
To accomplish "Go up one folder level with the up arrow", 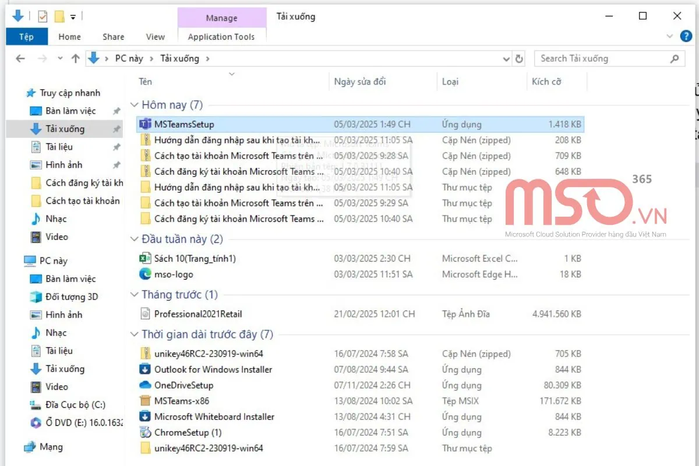I will point(75,58).
